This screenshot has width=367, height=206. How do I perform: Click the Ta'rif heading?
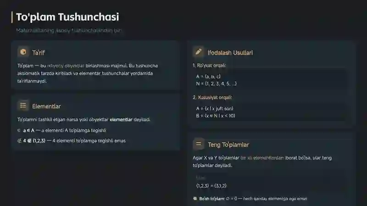coord(39,53)
